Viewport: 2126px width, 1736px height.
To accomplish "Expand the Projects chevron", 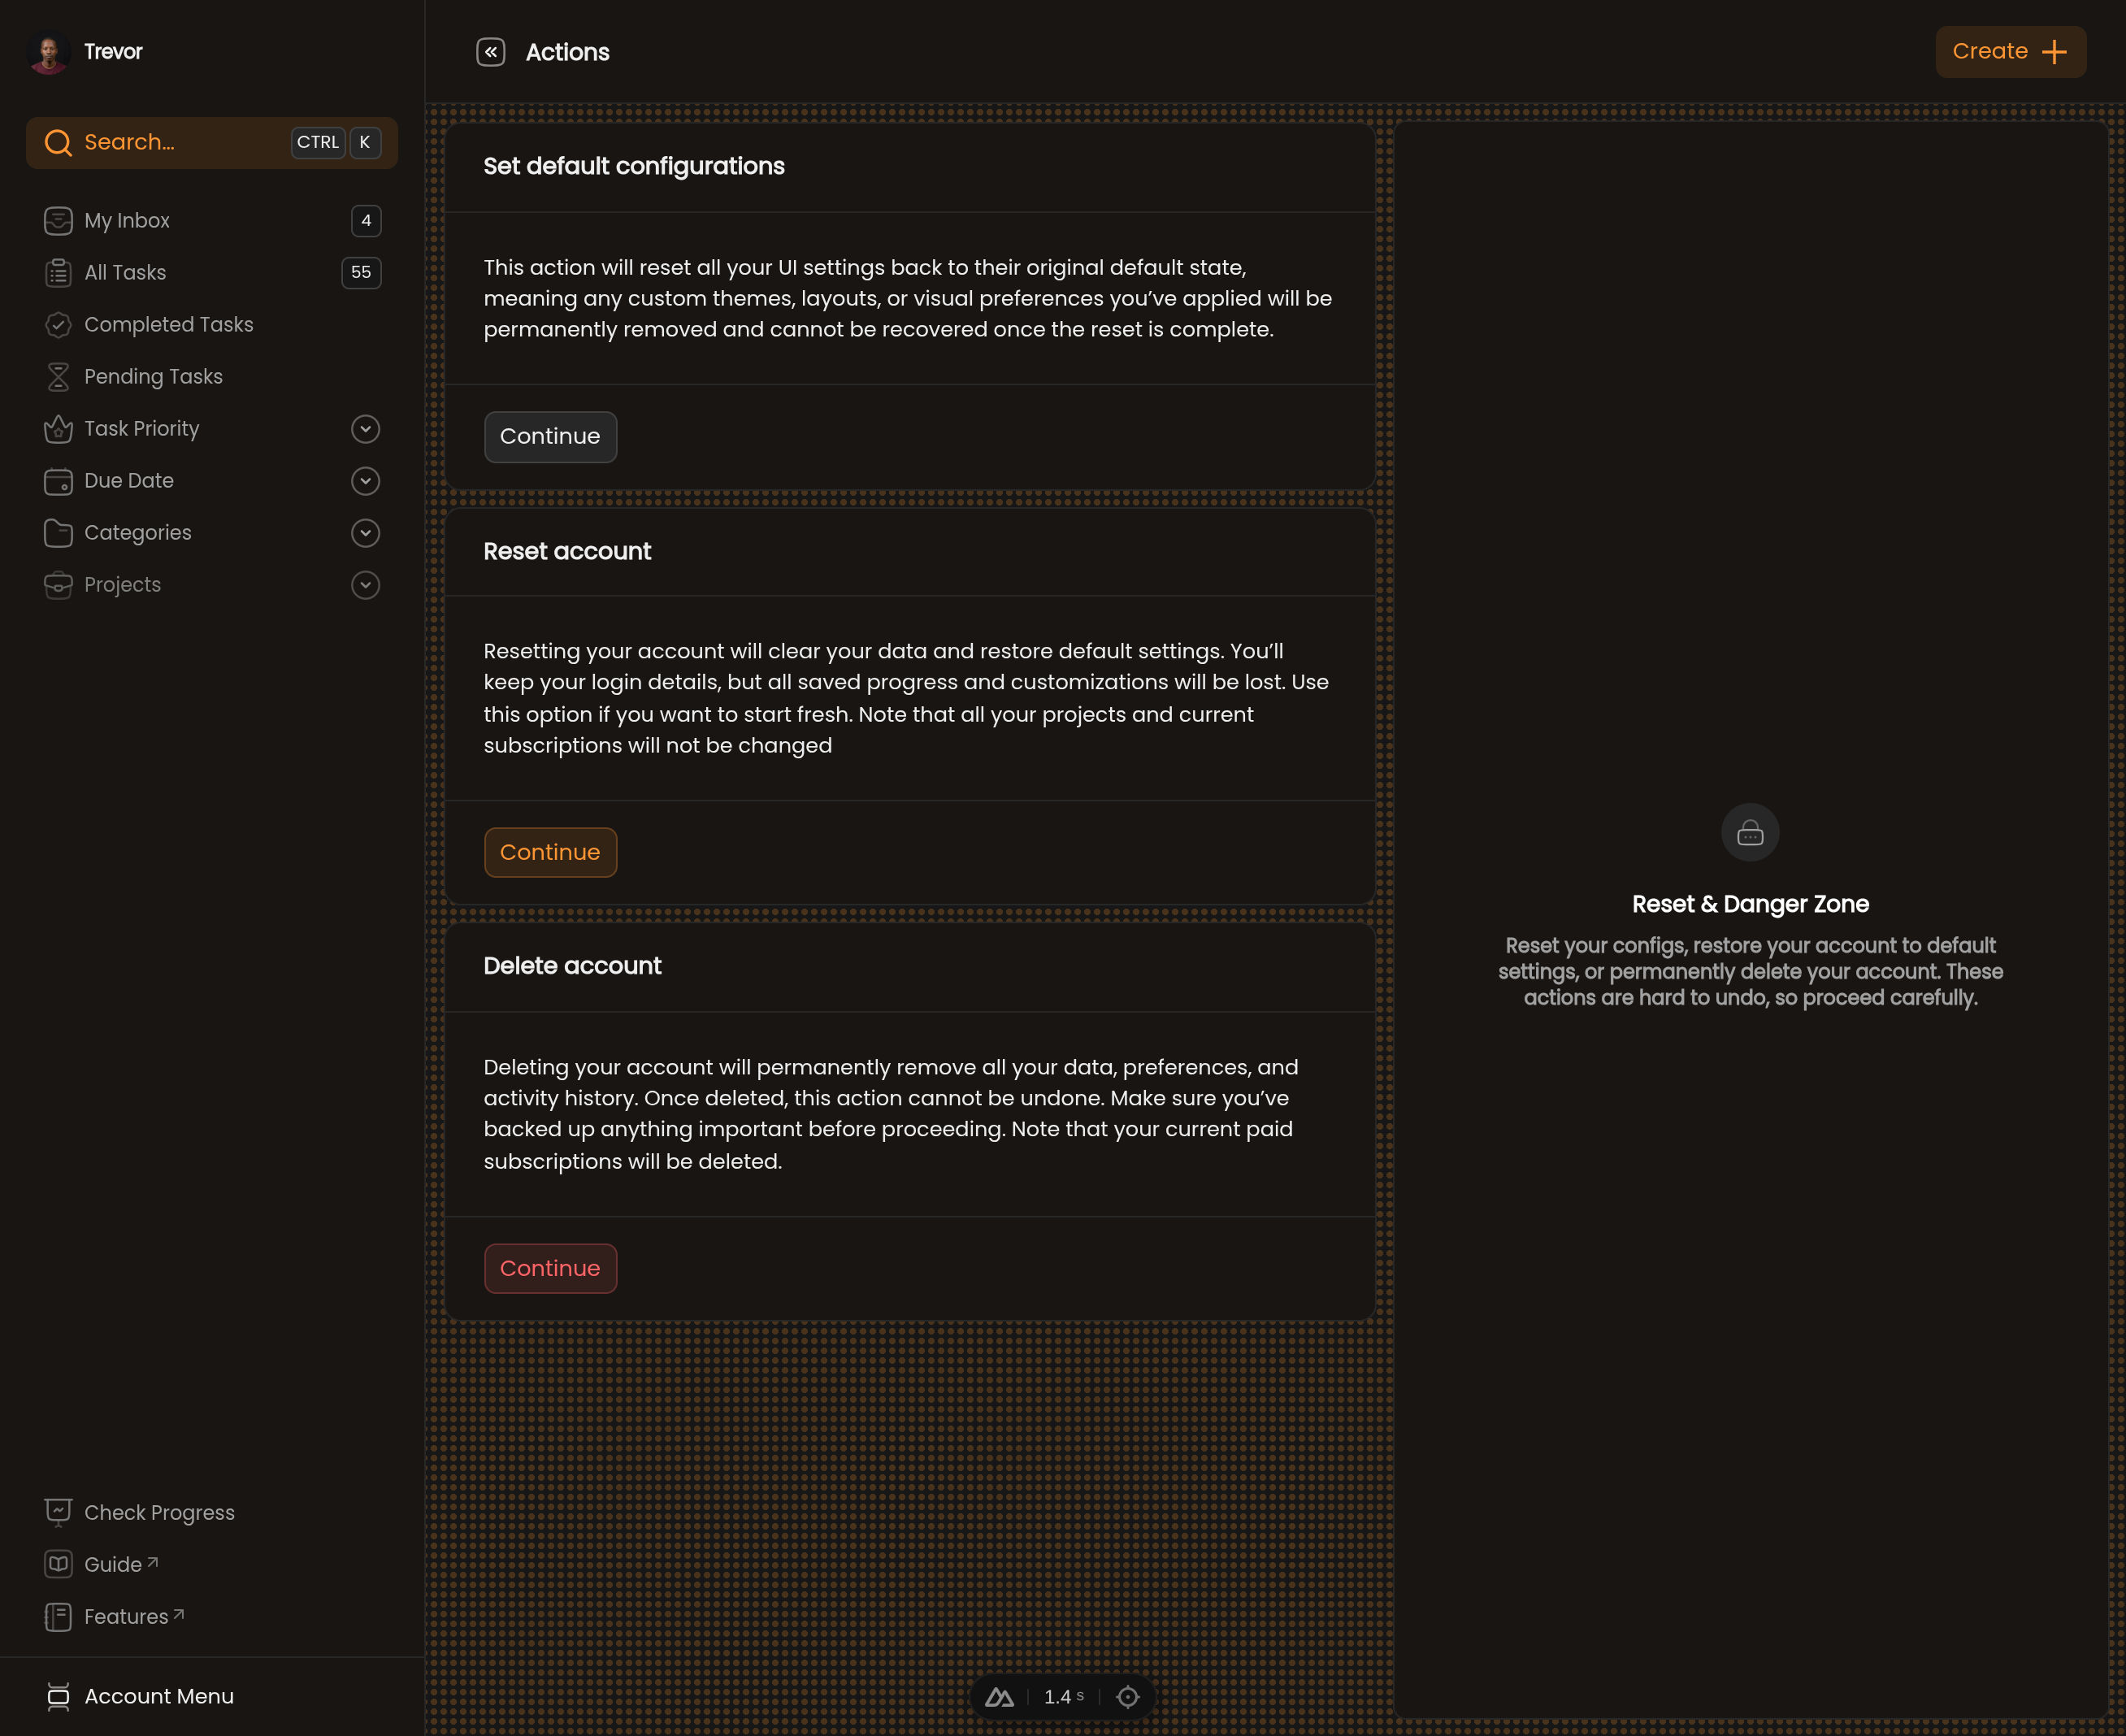I will [x=366, y=585].
